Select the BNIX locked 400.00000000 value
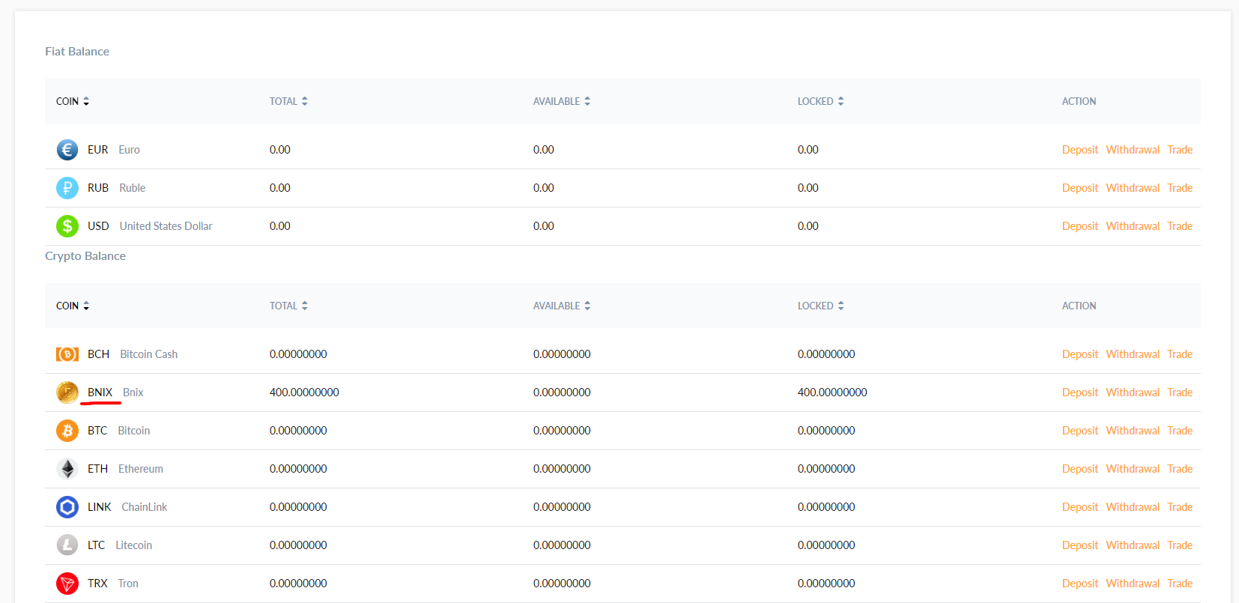This screenshot has height=603, width=1239. tap(832, 393)
